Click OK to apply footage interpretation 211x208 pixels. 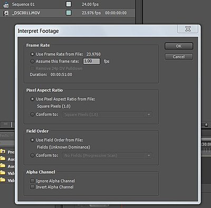click(179, 46)
